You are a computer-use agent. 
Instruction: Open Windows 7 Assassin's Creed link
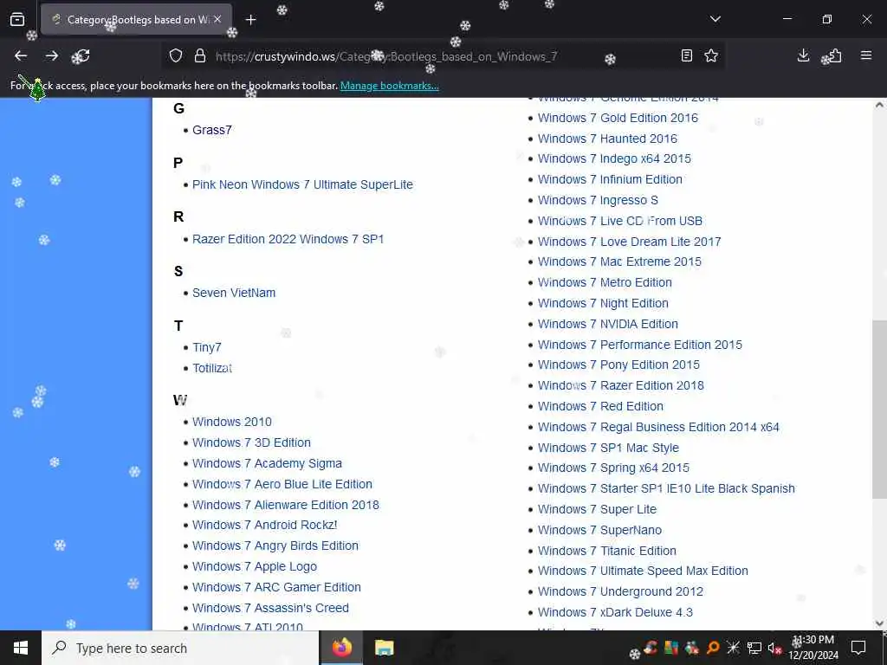pos(270,608)
